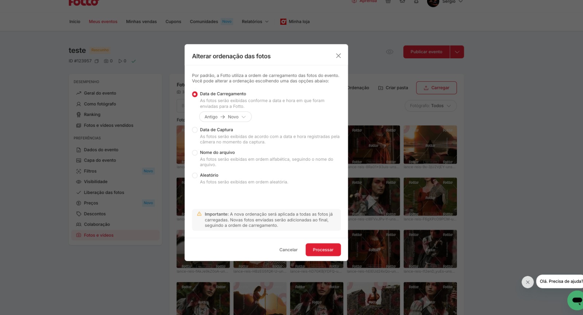
Task: Click the eye preview icon beside Publicar evento
Action: coord(390,52)
